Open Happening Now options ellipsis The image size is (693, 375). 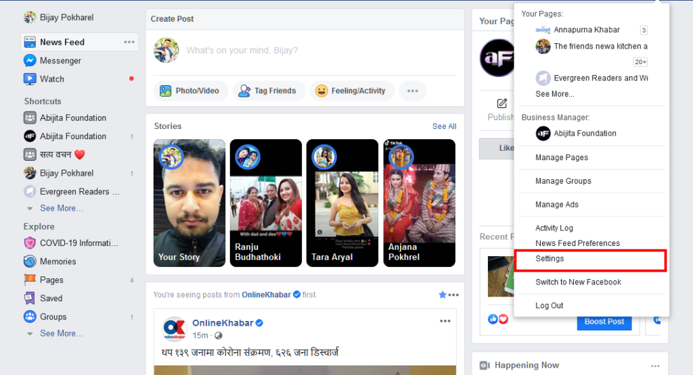click(x=655, y=366)
